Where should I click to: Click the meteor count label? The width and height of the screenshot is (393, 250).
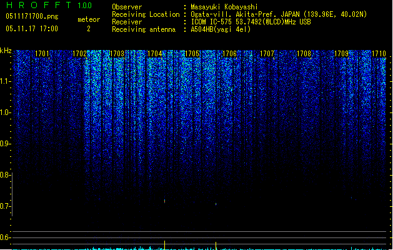[x=89, y=19]
